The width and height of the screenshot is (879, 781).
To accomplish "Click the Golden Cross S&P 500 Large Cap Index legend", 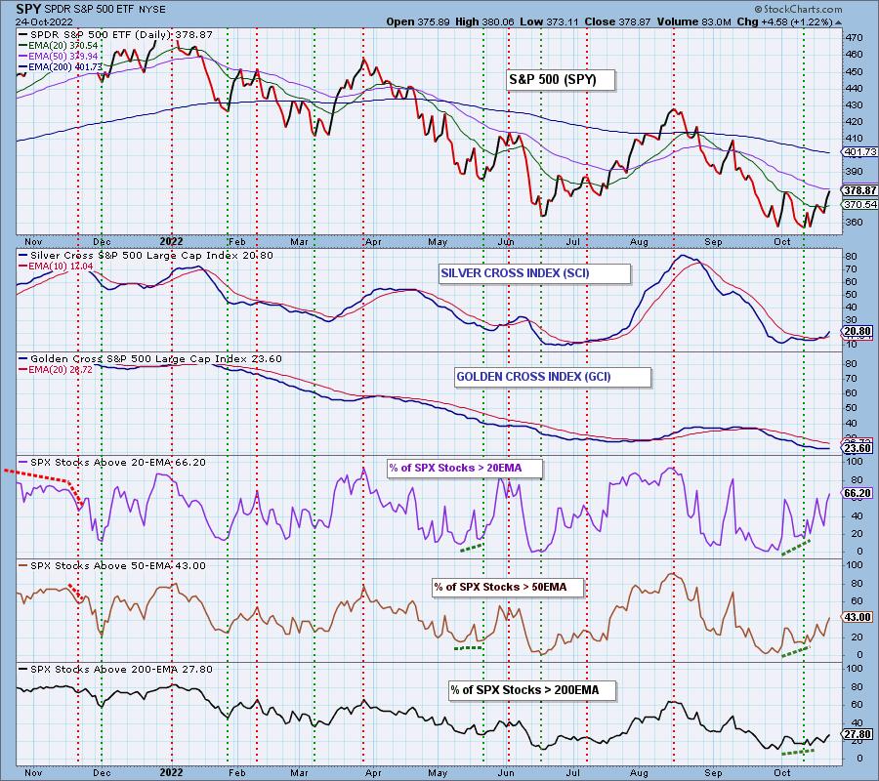I will [x=150, y=359].
